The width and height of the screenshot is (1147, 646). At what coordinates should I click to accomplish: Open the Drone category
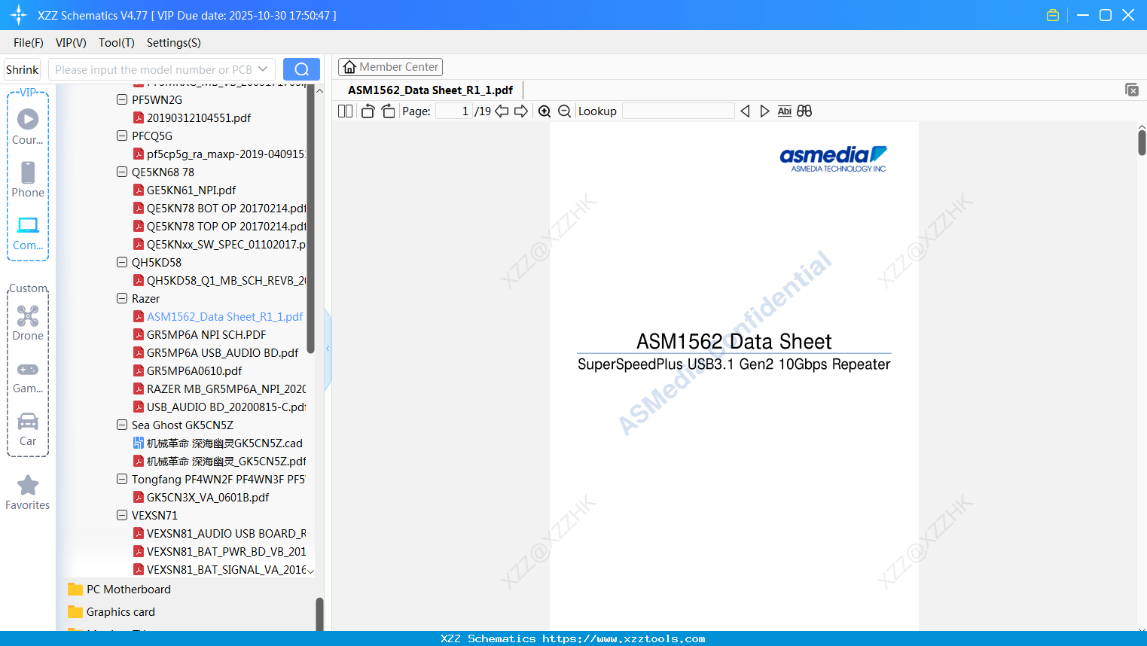pyautogui.click(x=28, y=322)
